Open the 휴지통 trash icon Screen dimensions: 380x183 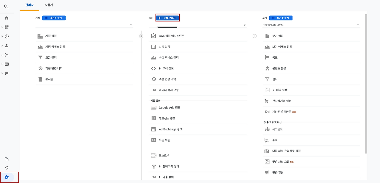click(x=40, y=79)
